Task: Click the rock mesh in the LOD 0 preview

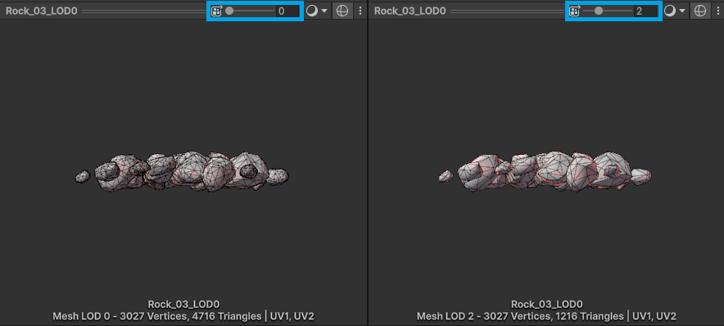Action: (x=182, y=172)
